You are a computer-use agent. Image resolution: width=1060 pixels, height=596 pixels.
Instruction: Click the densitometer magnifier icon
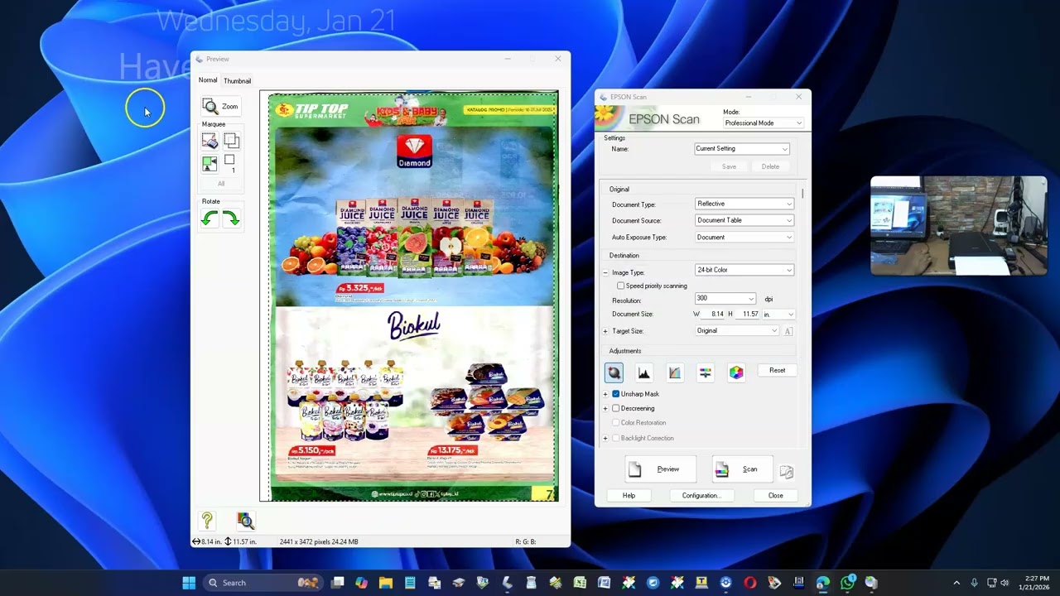pyautogui.click(x=245, y=520)
